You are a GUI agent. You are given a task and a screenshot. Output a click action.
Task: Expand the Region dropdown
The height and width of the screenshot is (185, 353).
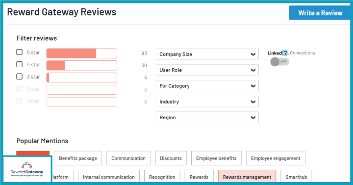click(207, 117)
